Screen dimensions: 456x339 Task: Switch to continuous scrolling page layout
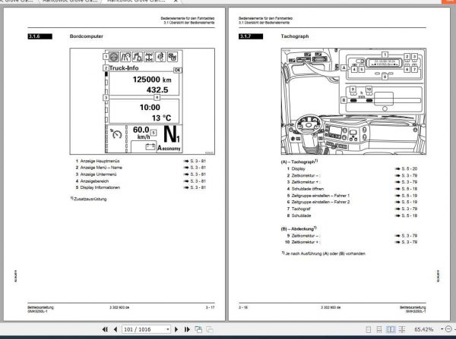(379, 329)
